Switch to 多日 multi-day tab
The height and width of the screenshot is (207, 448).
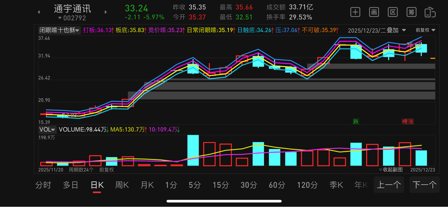click(x=70, y=185)
